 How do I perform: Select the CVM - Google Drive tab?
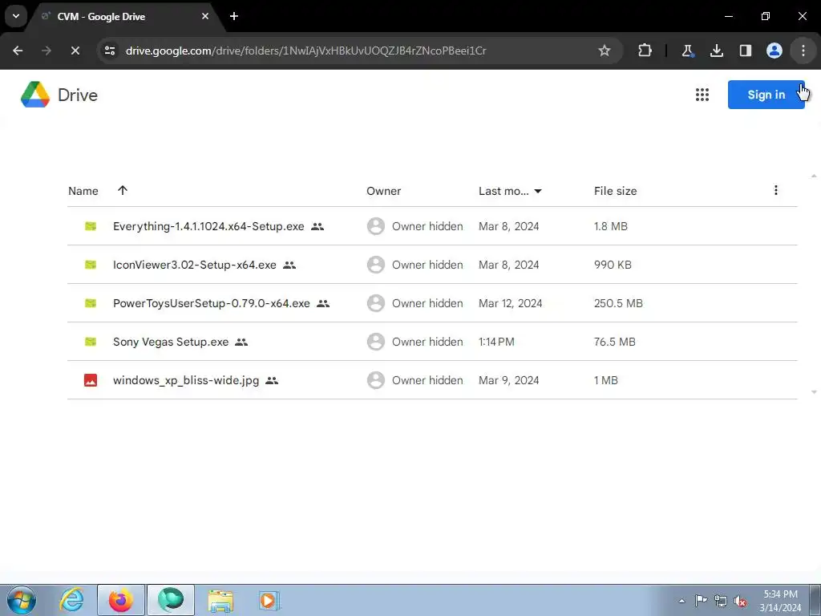coord(123,16)
